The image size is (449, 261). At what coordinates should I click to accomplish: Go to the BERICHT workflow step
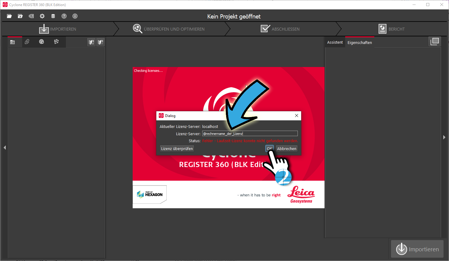coord(392,29)
